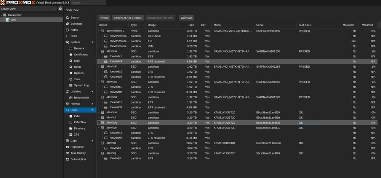381x178 pixels.
Task: Click the Updates refresh icon
Action: pyautogui.click(x=67, y=91)
